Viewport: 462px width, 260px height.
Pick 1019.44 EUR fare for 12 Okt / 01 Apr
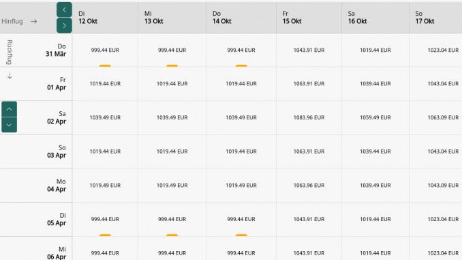[105, 84]
